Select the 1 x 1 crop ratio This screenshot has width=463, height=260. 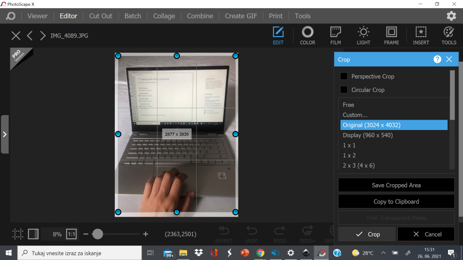394,145
